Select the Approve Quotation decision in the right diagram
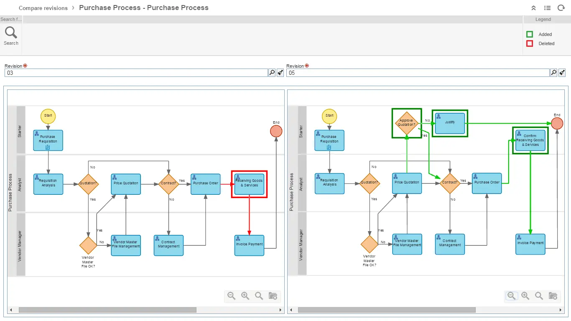The width and height of the screenshot is (571, 321). pyautogui.click(x=407, y=123)
